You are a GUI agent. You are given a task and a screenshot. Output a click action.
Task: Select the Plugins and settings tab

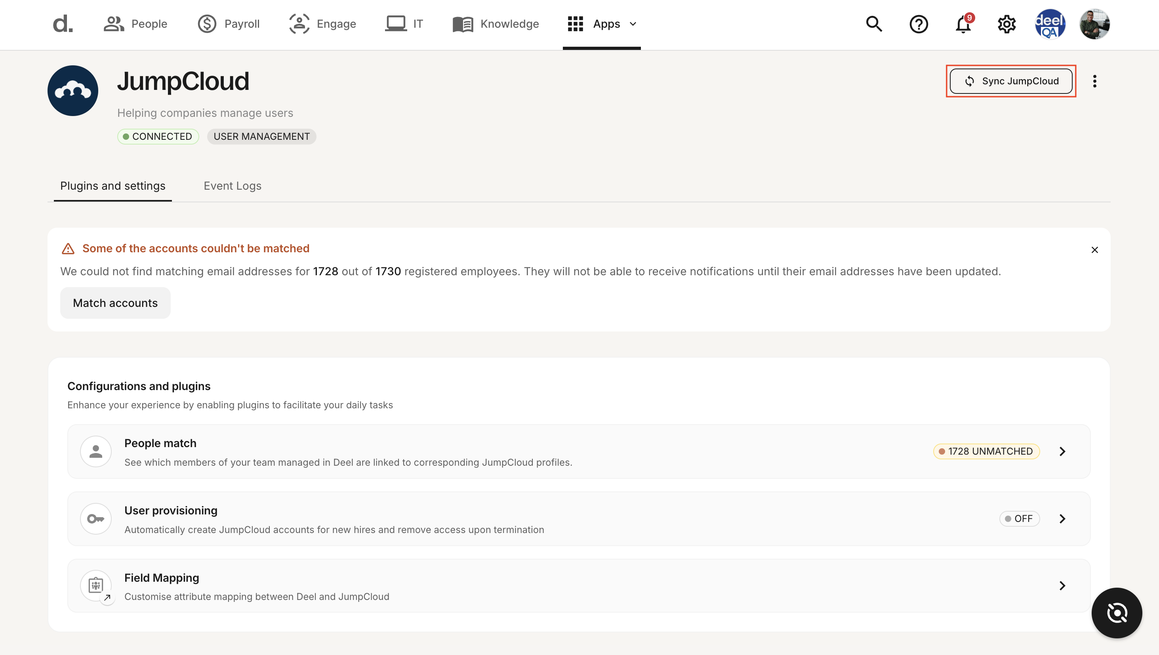[x=112, y=186]
